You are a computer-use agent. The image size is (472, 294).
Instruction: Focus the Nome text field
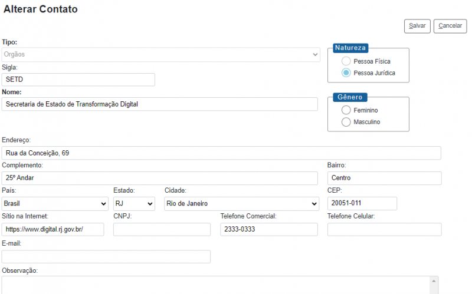[x=160, y=104]
